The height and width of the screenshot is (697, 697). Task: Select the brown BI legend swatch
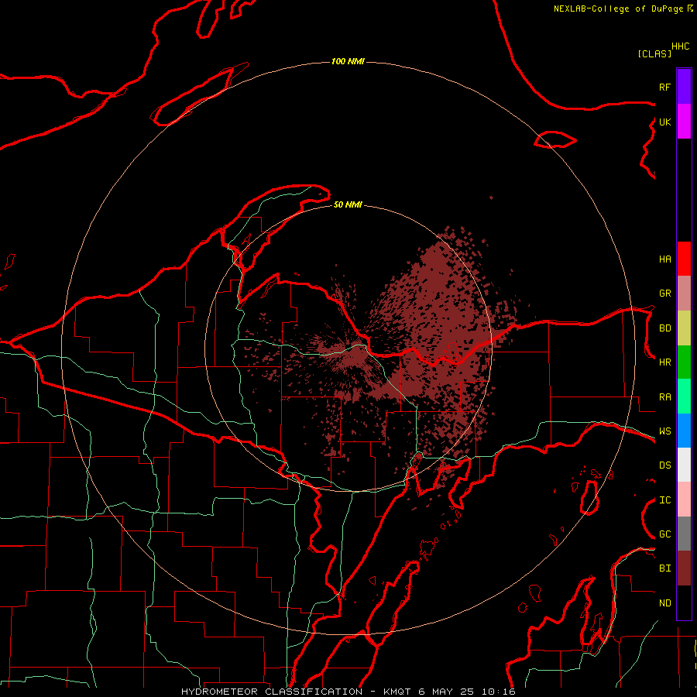point(684,568)
